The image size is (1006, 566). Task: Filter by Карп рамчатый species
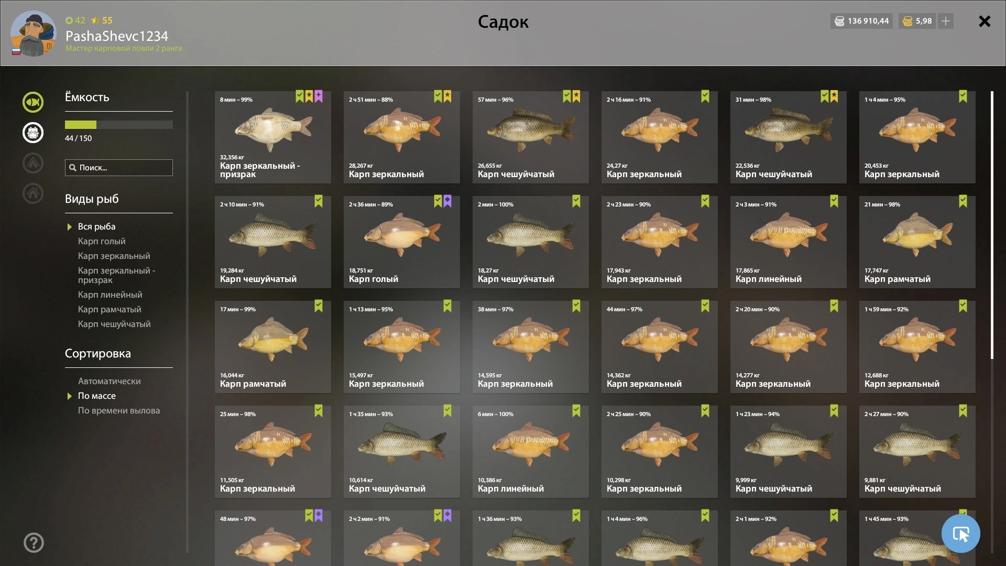pyautogui.click(x=110, y=309)
